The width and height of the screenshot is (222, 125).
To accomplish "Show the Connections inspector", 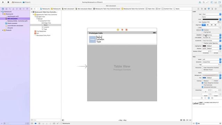I will point(216,9).
